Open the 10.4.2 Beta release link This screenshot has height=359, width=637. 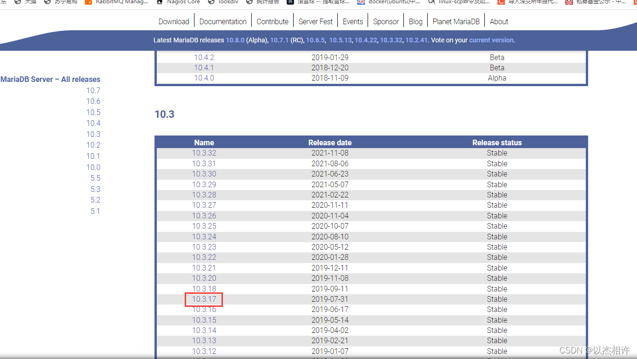(204, 58)
